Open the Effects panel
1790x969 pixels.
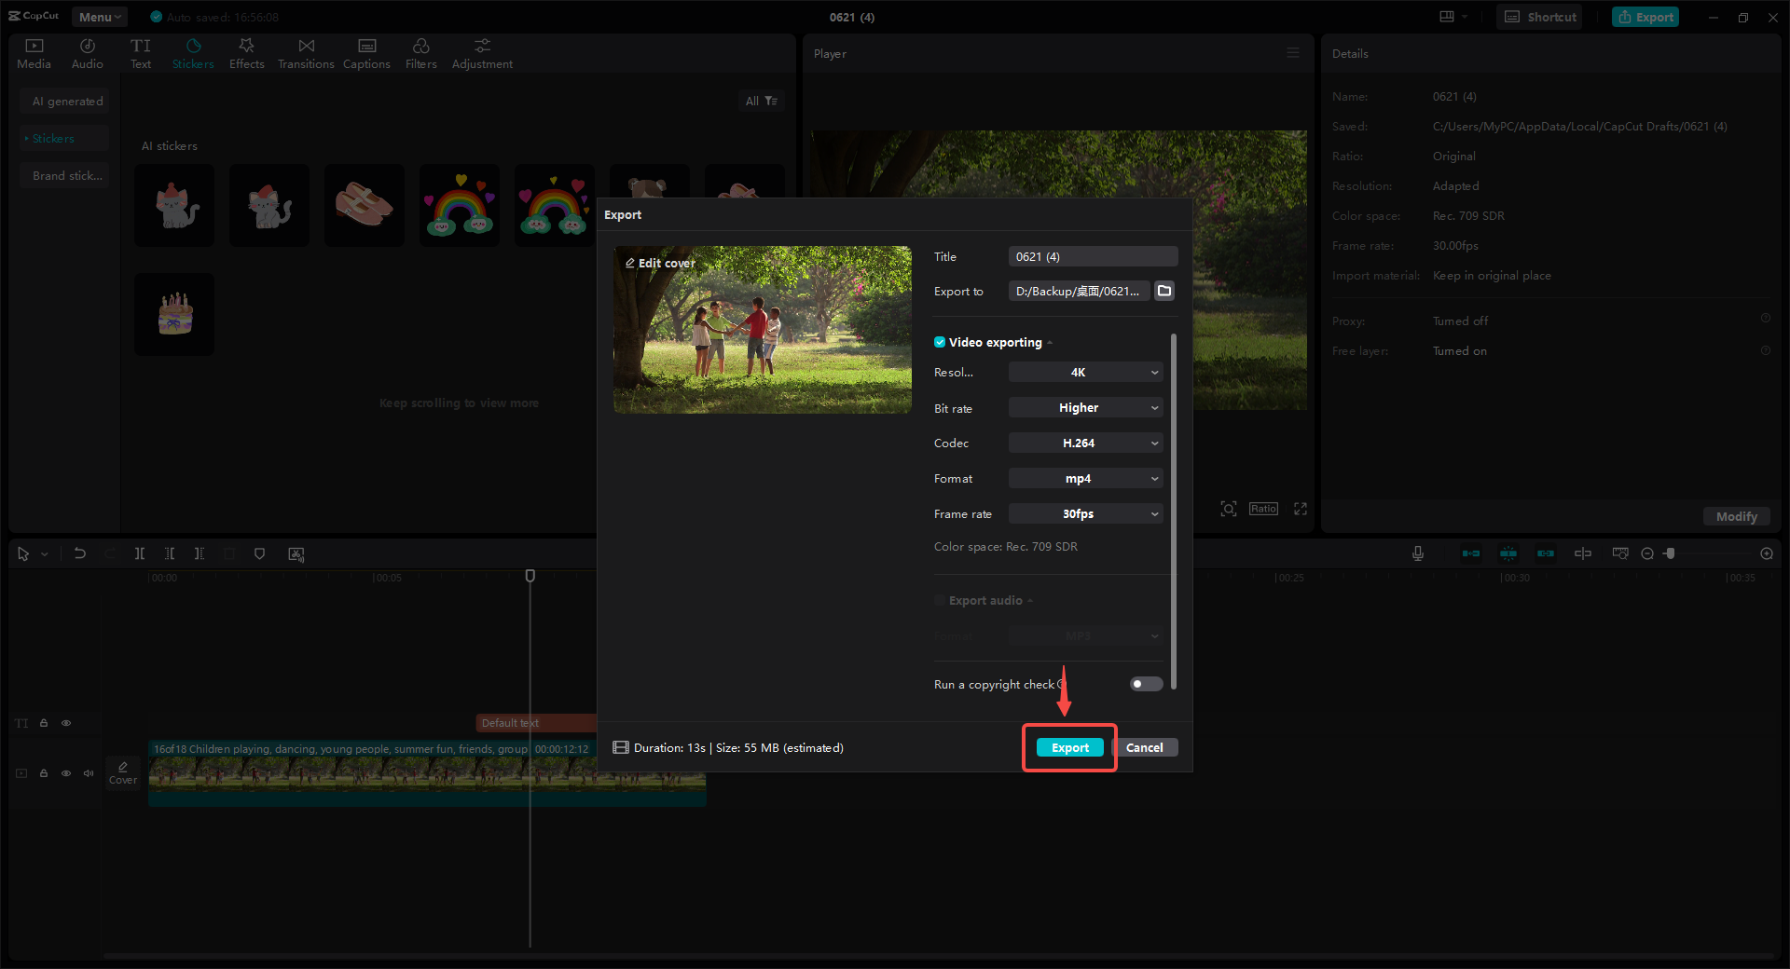pos(246,52)
